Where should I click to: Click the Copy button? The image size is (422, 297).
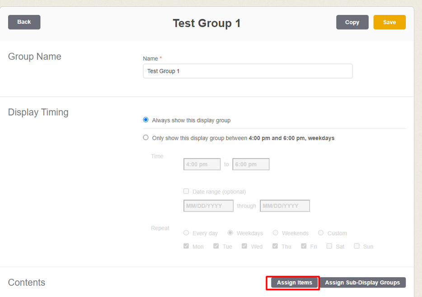(352, 22)
